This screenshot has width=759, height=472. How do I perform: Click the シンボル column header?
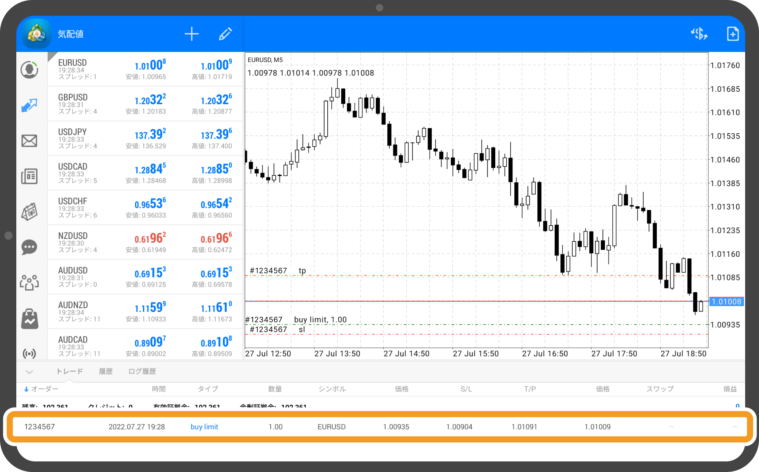332,389
